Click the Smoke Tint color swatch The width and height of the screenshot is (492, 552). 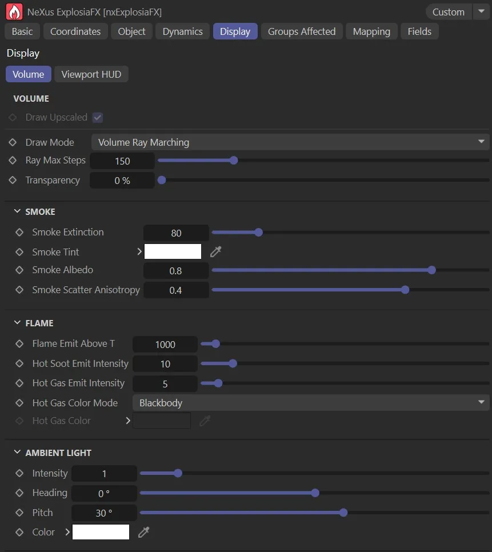point(173,251)
